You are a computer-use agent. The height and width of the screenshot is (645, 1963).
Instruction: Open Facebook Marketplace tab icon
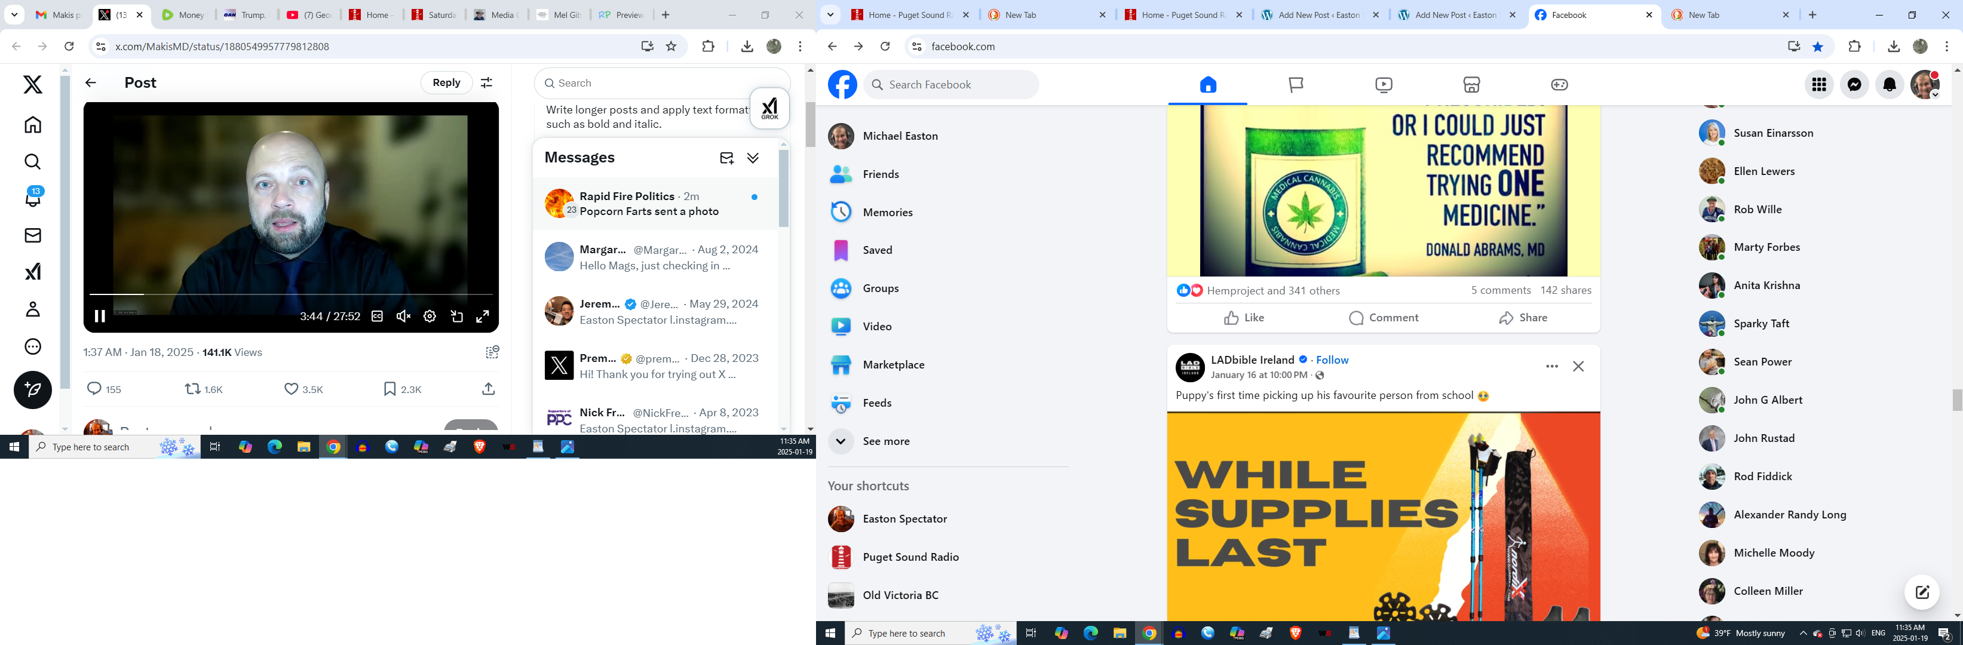click(1471, 85)
